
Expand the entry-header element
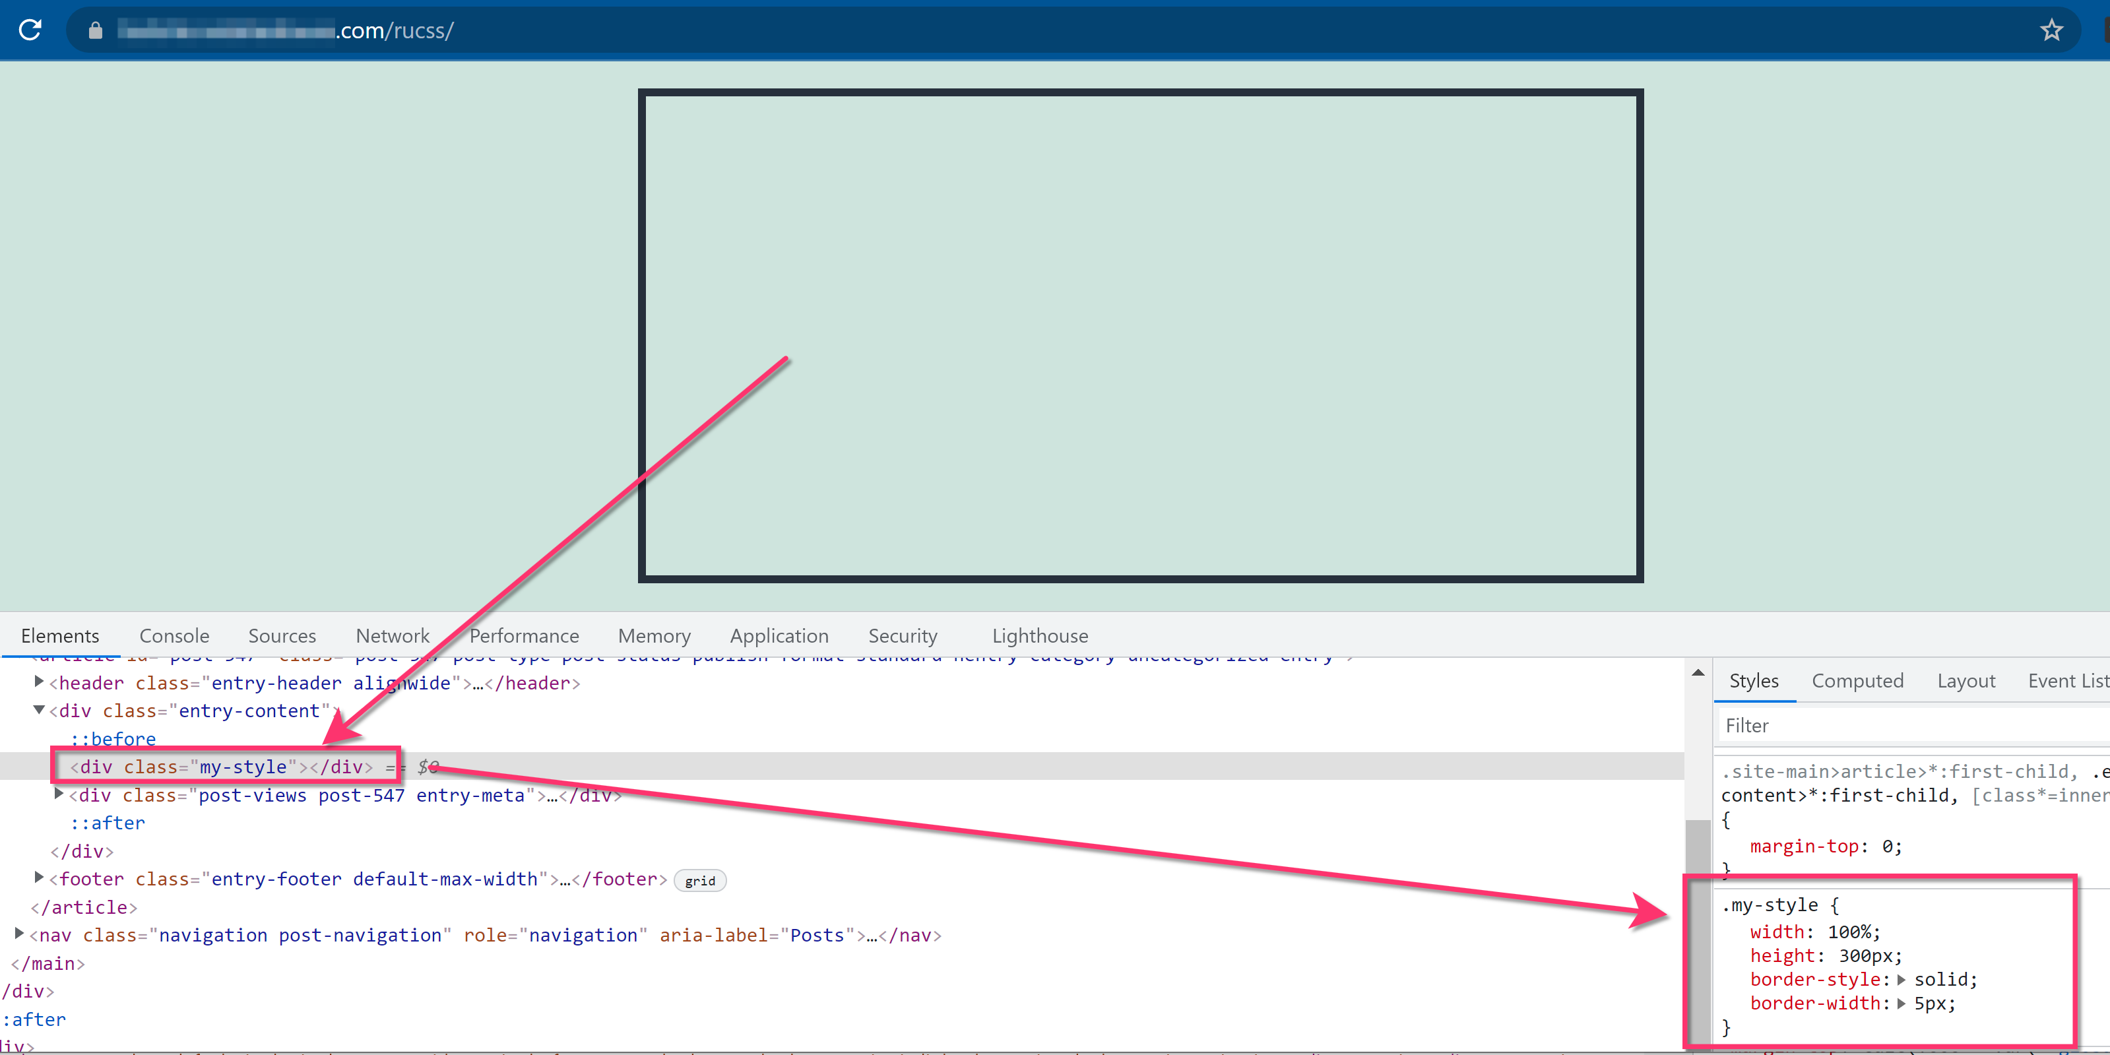click(38, 681)
